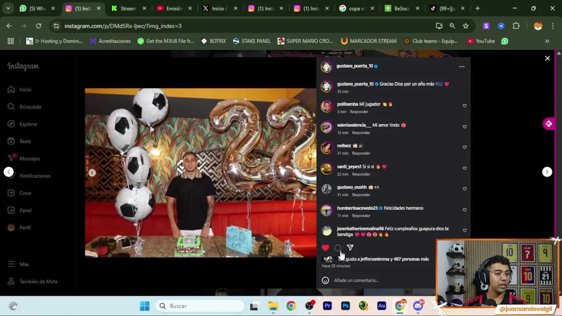Open Photoshop from the taskbar

tap(346, 306)
